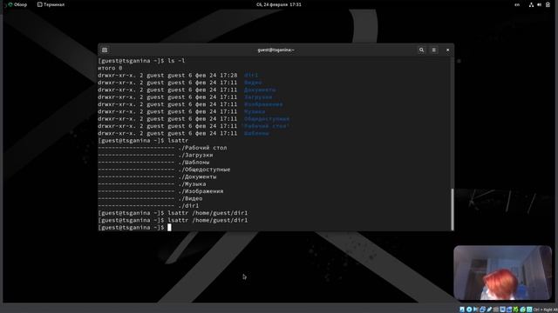Click the blue dir1 folder in ls output
This screenshot has height=313, width=558.
251,76
